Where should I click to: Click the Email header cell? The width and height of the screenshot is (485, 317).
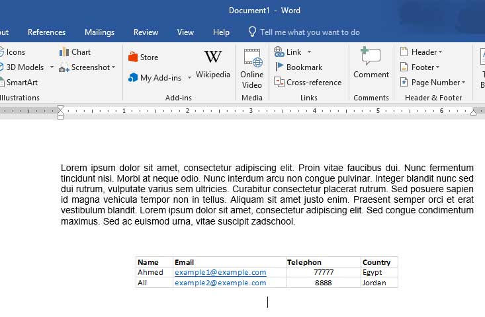point(230,262)
